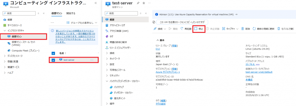The image size is (296, 106).
Task: Click the 休止状態 (Hibernate) toolbar button
Action: 212,29
